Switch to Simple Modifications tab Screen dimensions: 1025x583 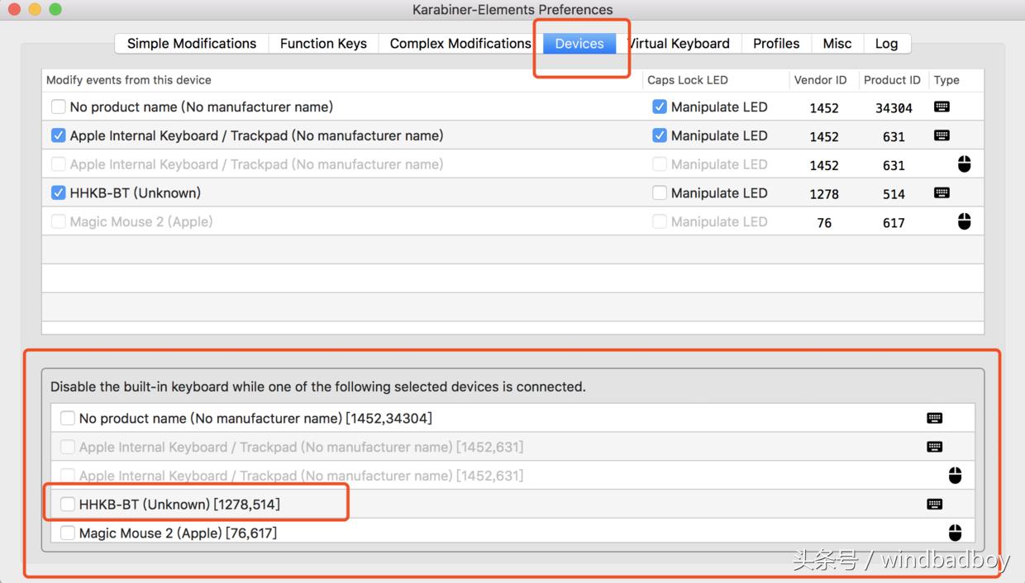coord(192,44)
